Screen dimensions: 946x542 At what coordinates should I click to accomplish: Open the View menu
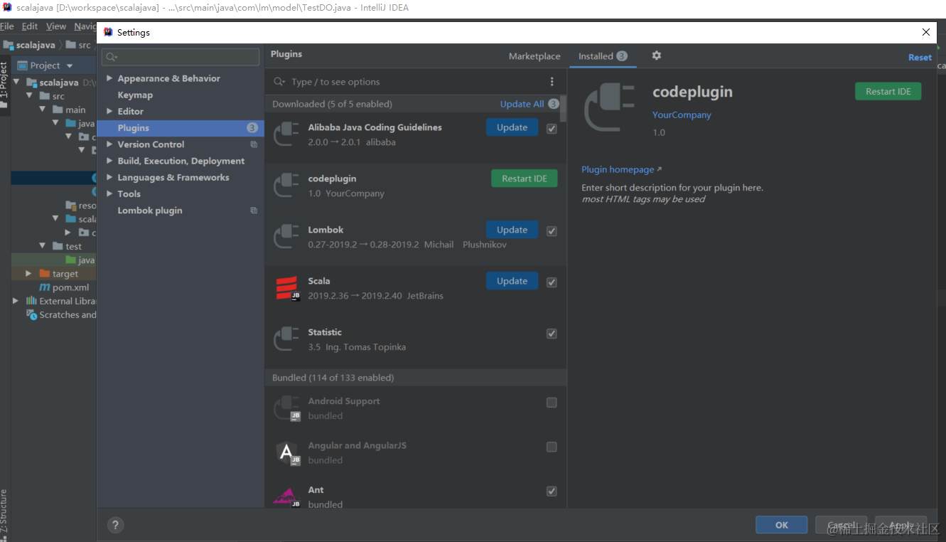tap(56, 26)
